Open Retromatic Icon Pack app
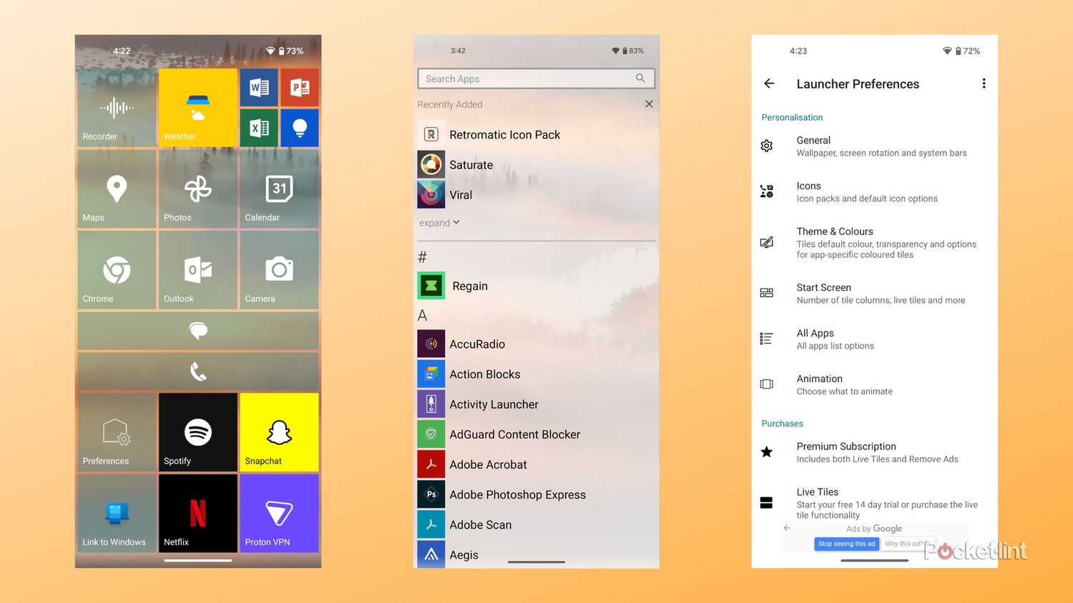 point(536,134)
